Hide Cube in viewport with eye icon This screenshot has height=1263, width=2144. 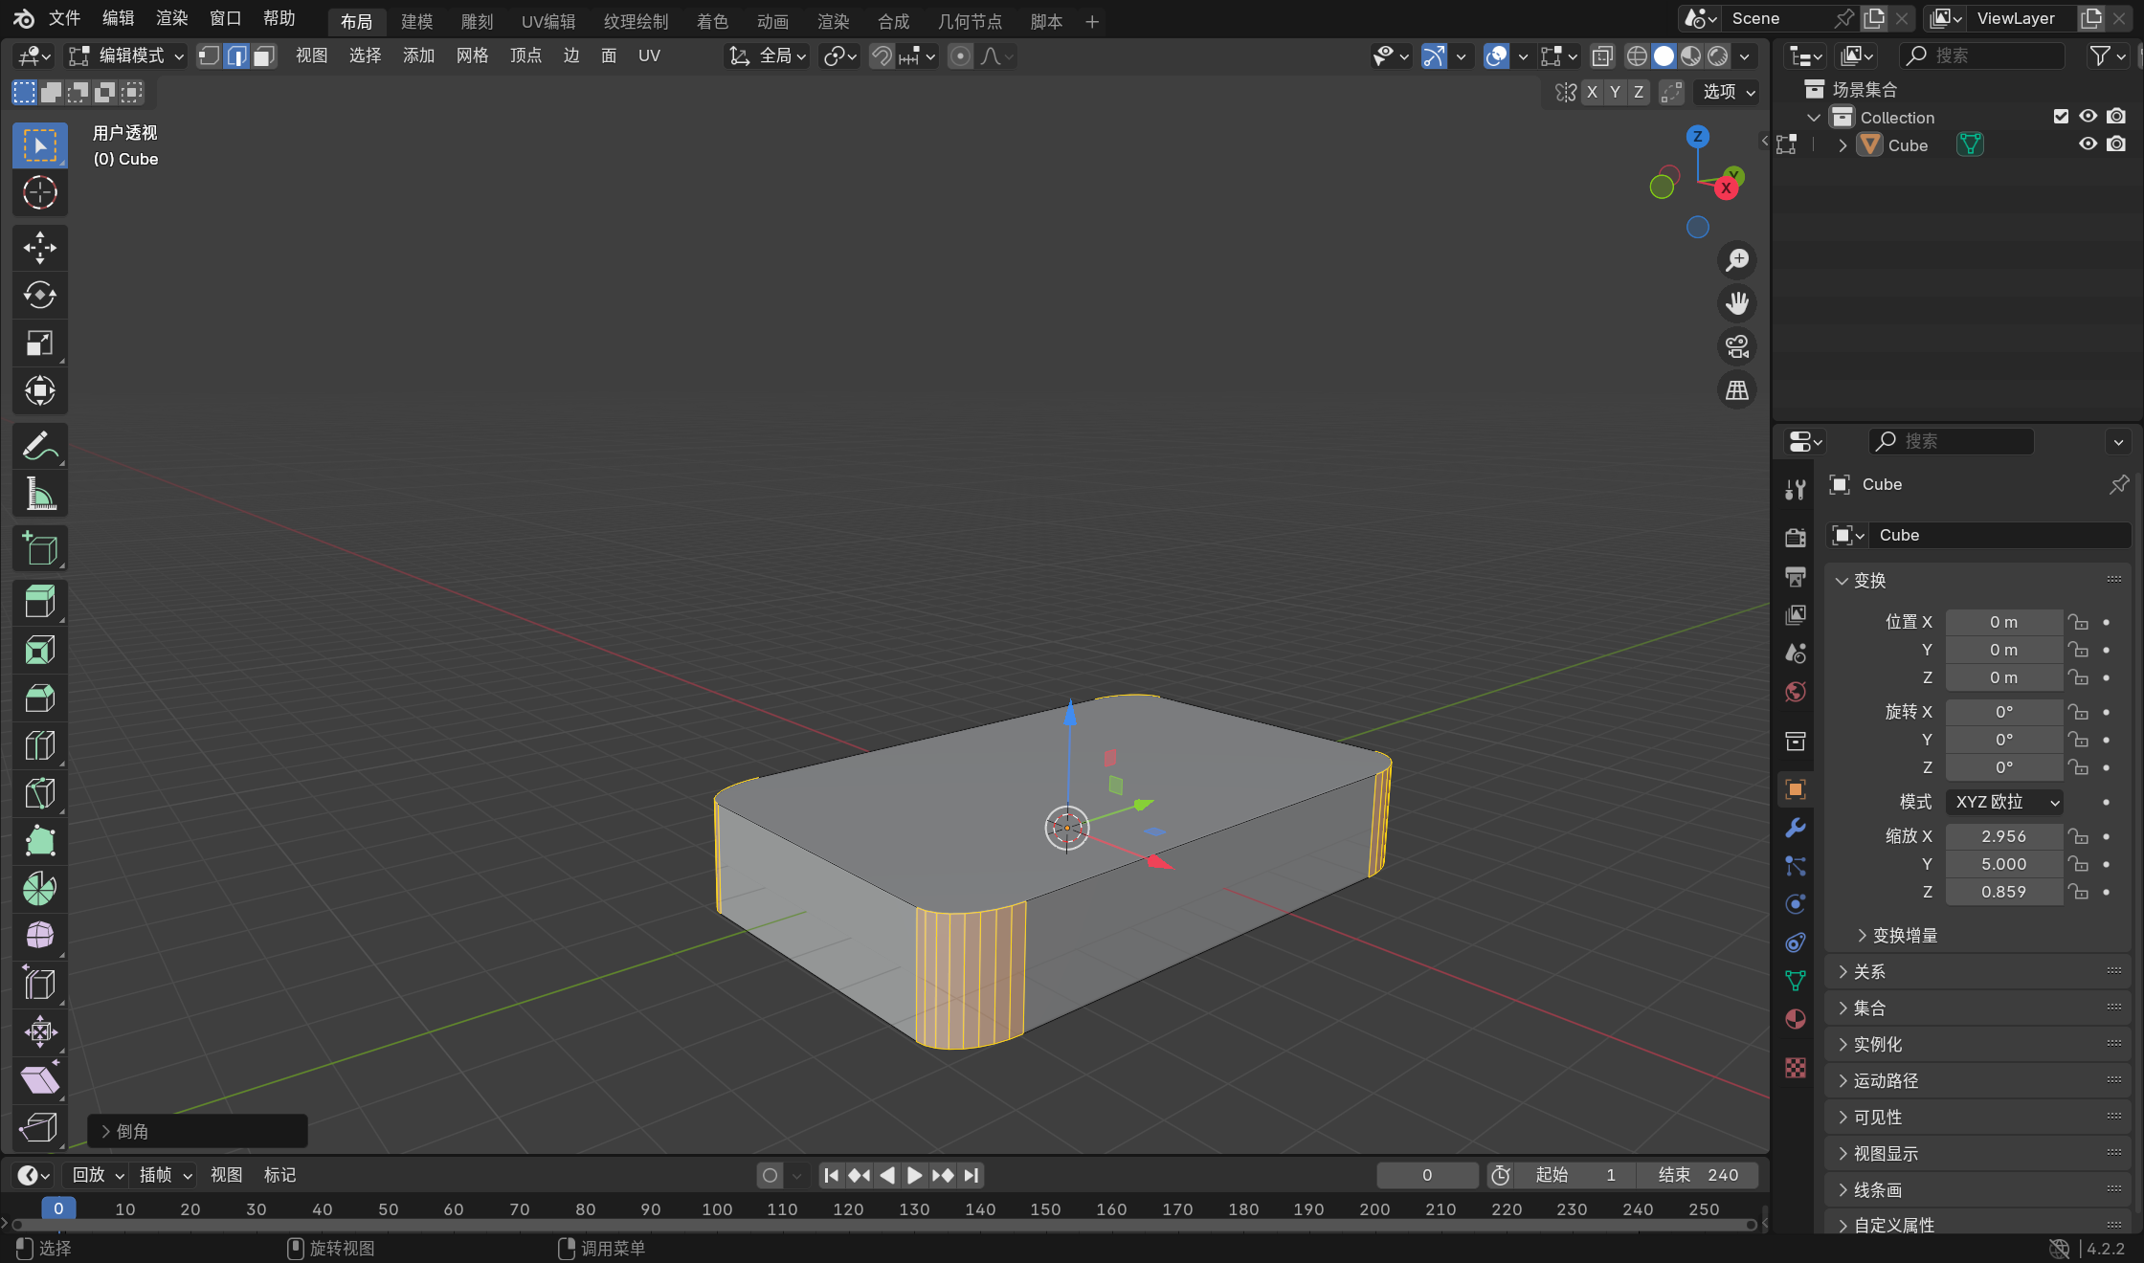click(x=2088, y=144)
